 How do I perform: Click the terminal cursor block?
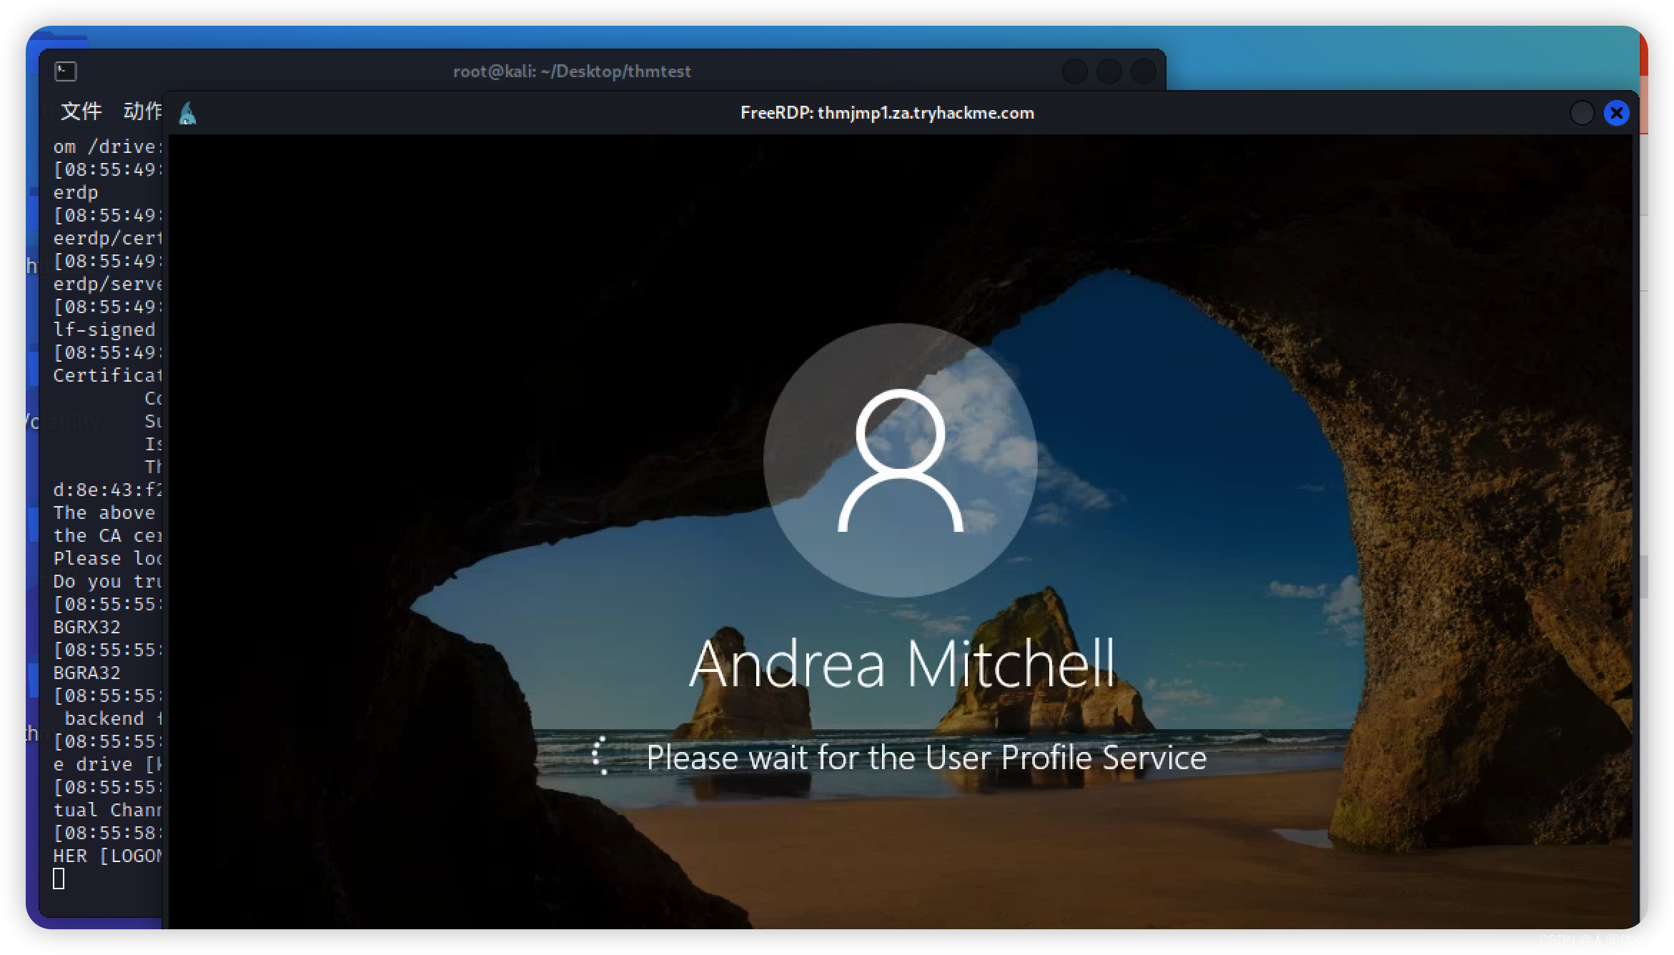point(59,879)
